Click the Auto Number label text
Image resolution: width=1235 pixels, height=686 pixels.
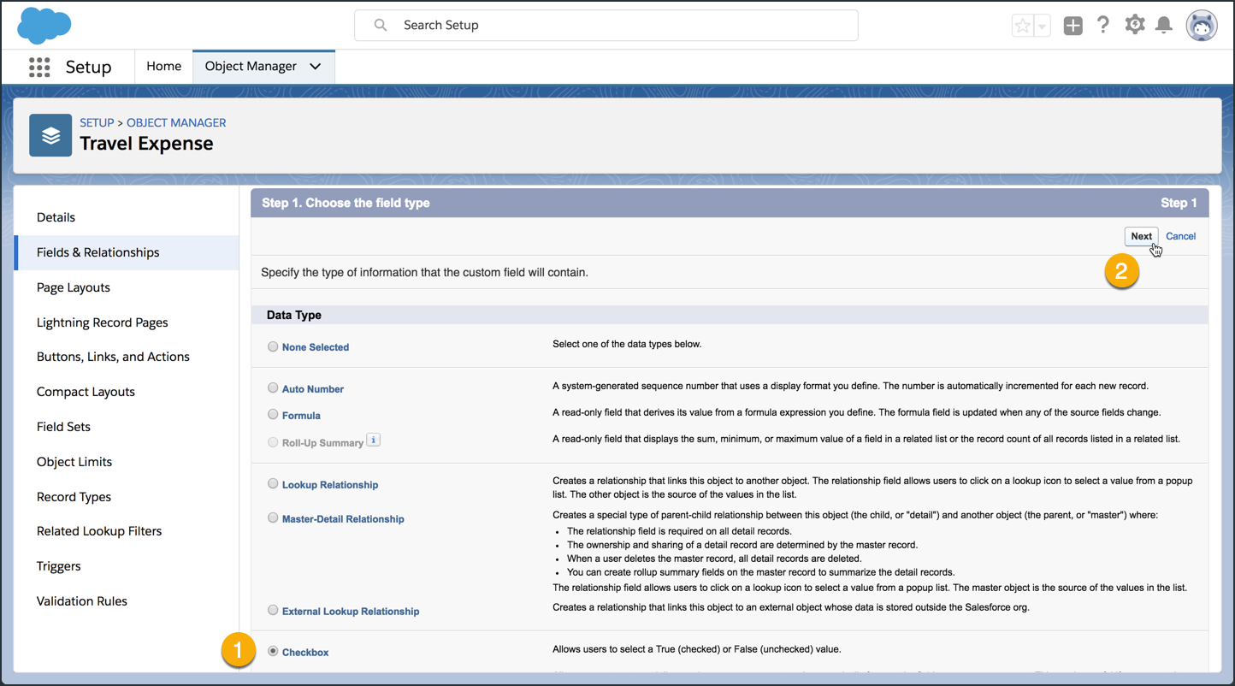click(x=313, y=389)
